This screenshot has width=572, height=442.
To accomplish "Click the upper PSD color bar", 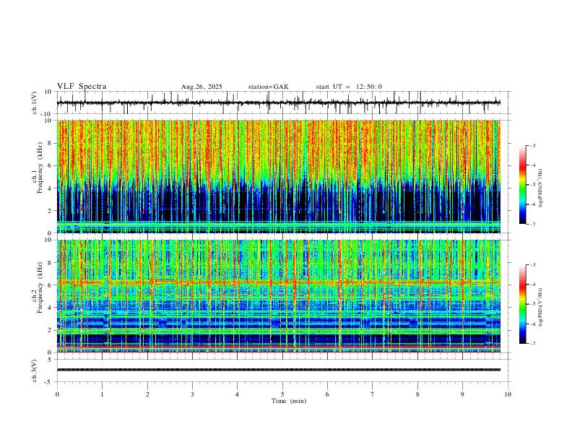I will (523, 185).
